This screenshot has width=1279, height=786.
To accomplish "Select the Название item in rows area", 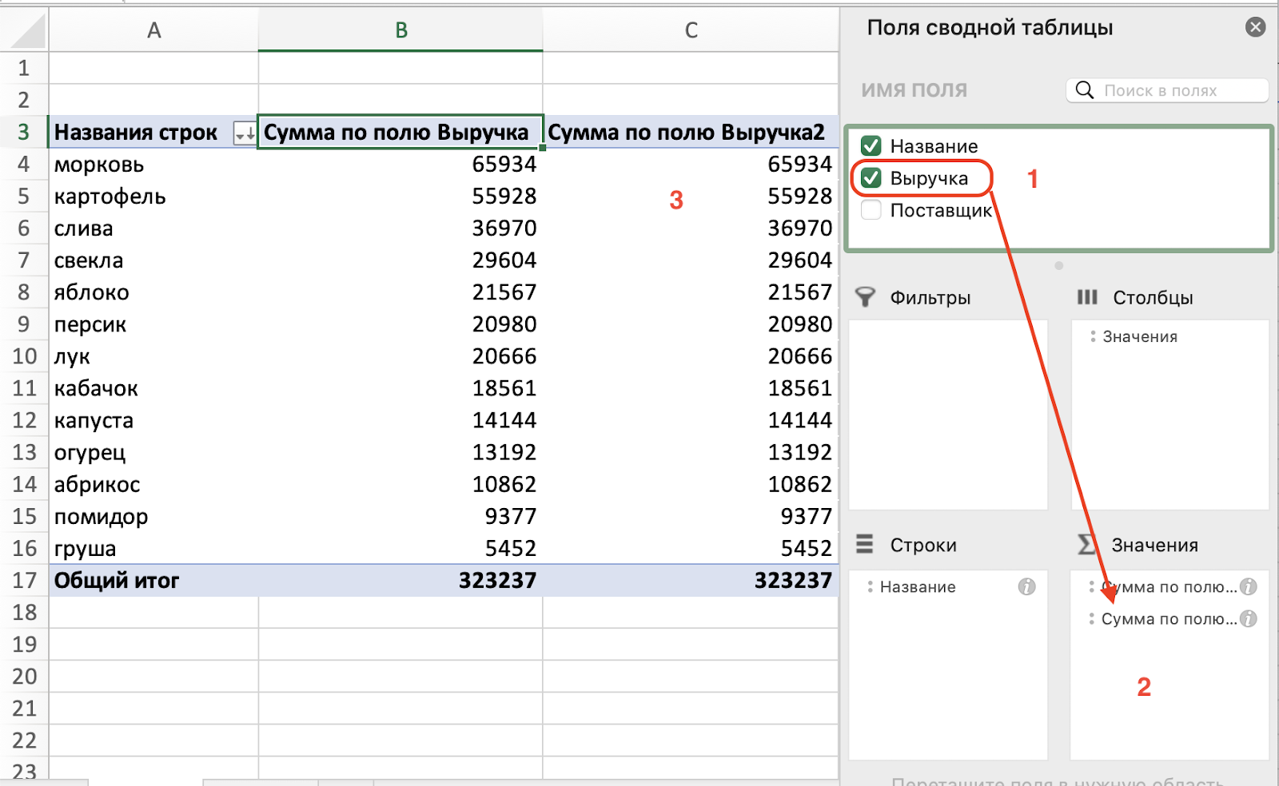I will coord(917,587).
